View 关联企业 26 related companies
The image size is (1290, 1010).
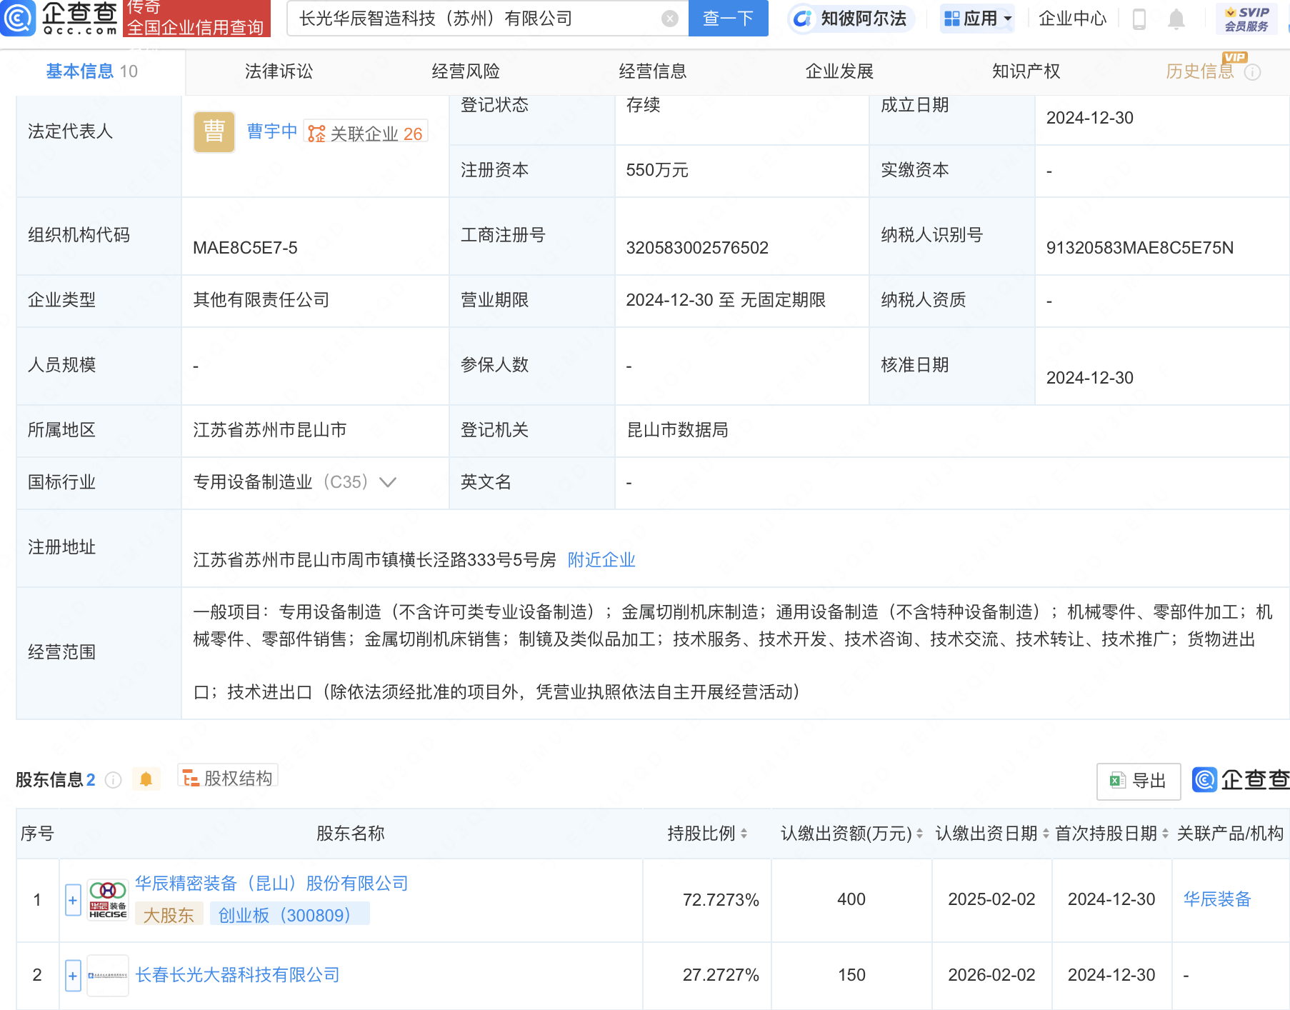(x=366, y=133)
